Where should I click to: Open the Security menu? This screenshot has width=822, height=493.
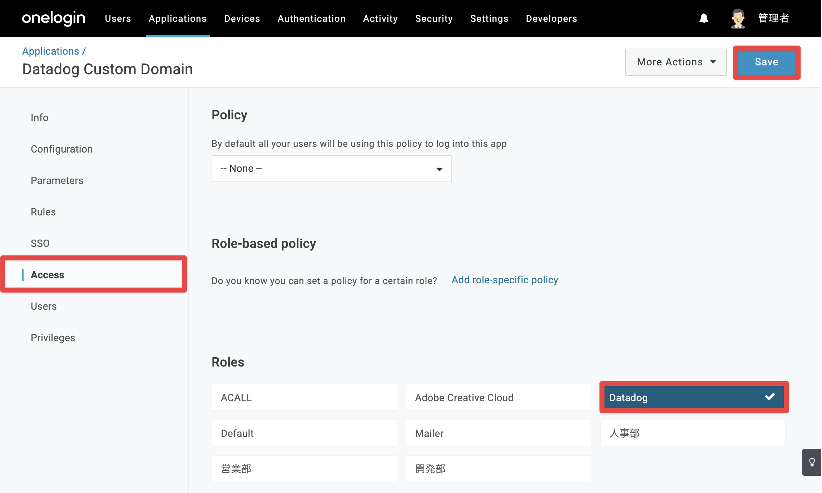(434, 19)
